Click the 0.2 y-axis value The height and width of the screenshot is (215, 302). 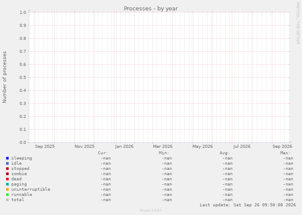(x=23, y=117)
